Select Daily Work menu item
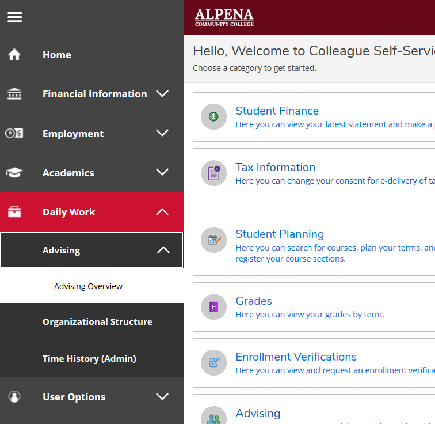This screenshot has height=424, width=435. [x=69, y=212]
